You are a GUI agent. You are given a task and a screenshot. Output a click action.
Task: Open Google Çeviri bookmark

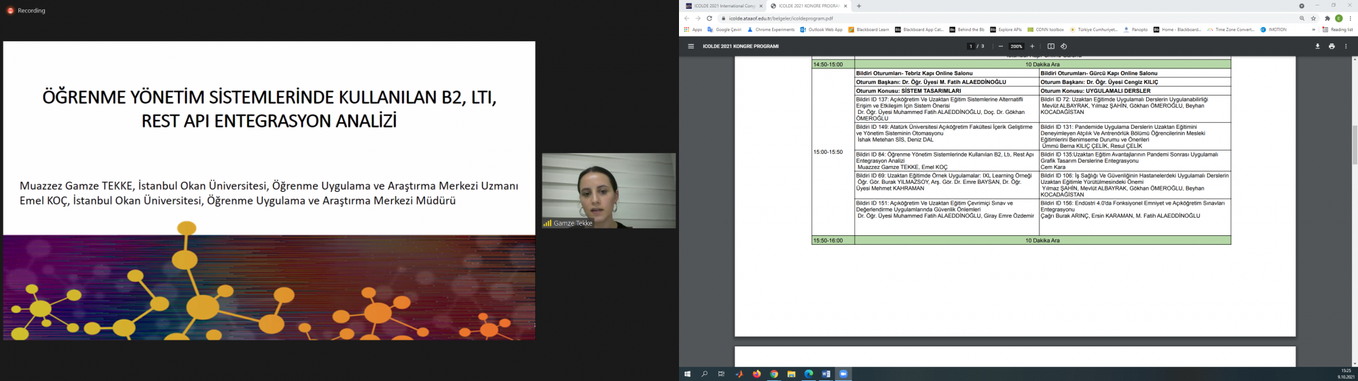click(724, 30)
